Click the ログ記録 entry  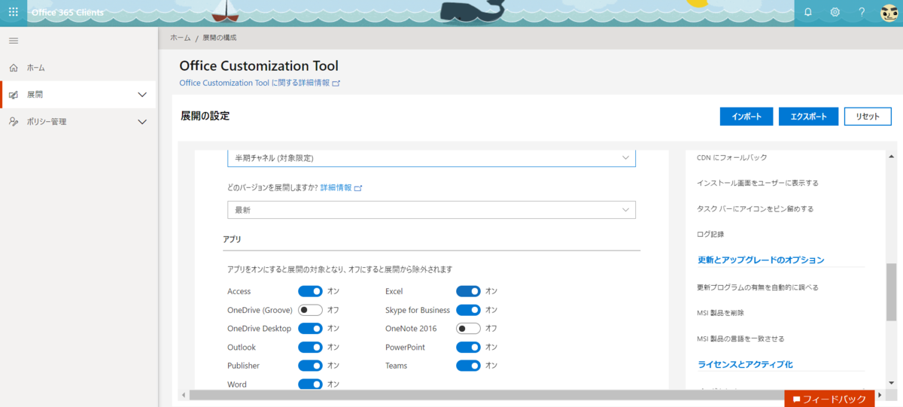[x=710, y=234]
